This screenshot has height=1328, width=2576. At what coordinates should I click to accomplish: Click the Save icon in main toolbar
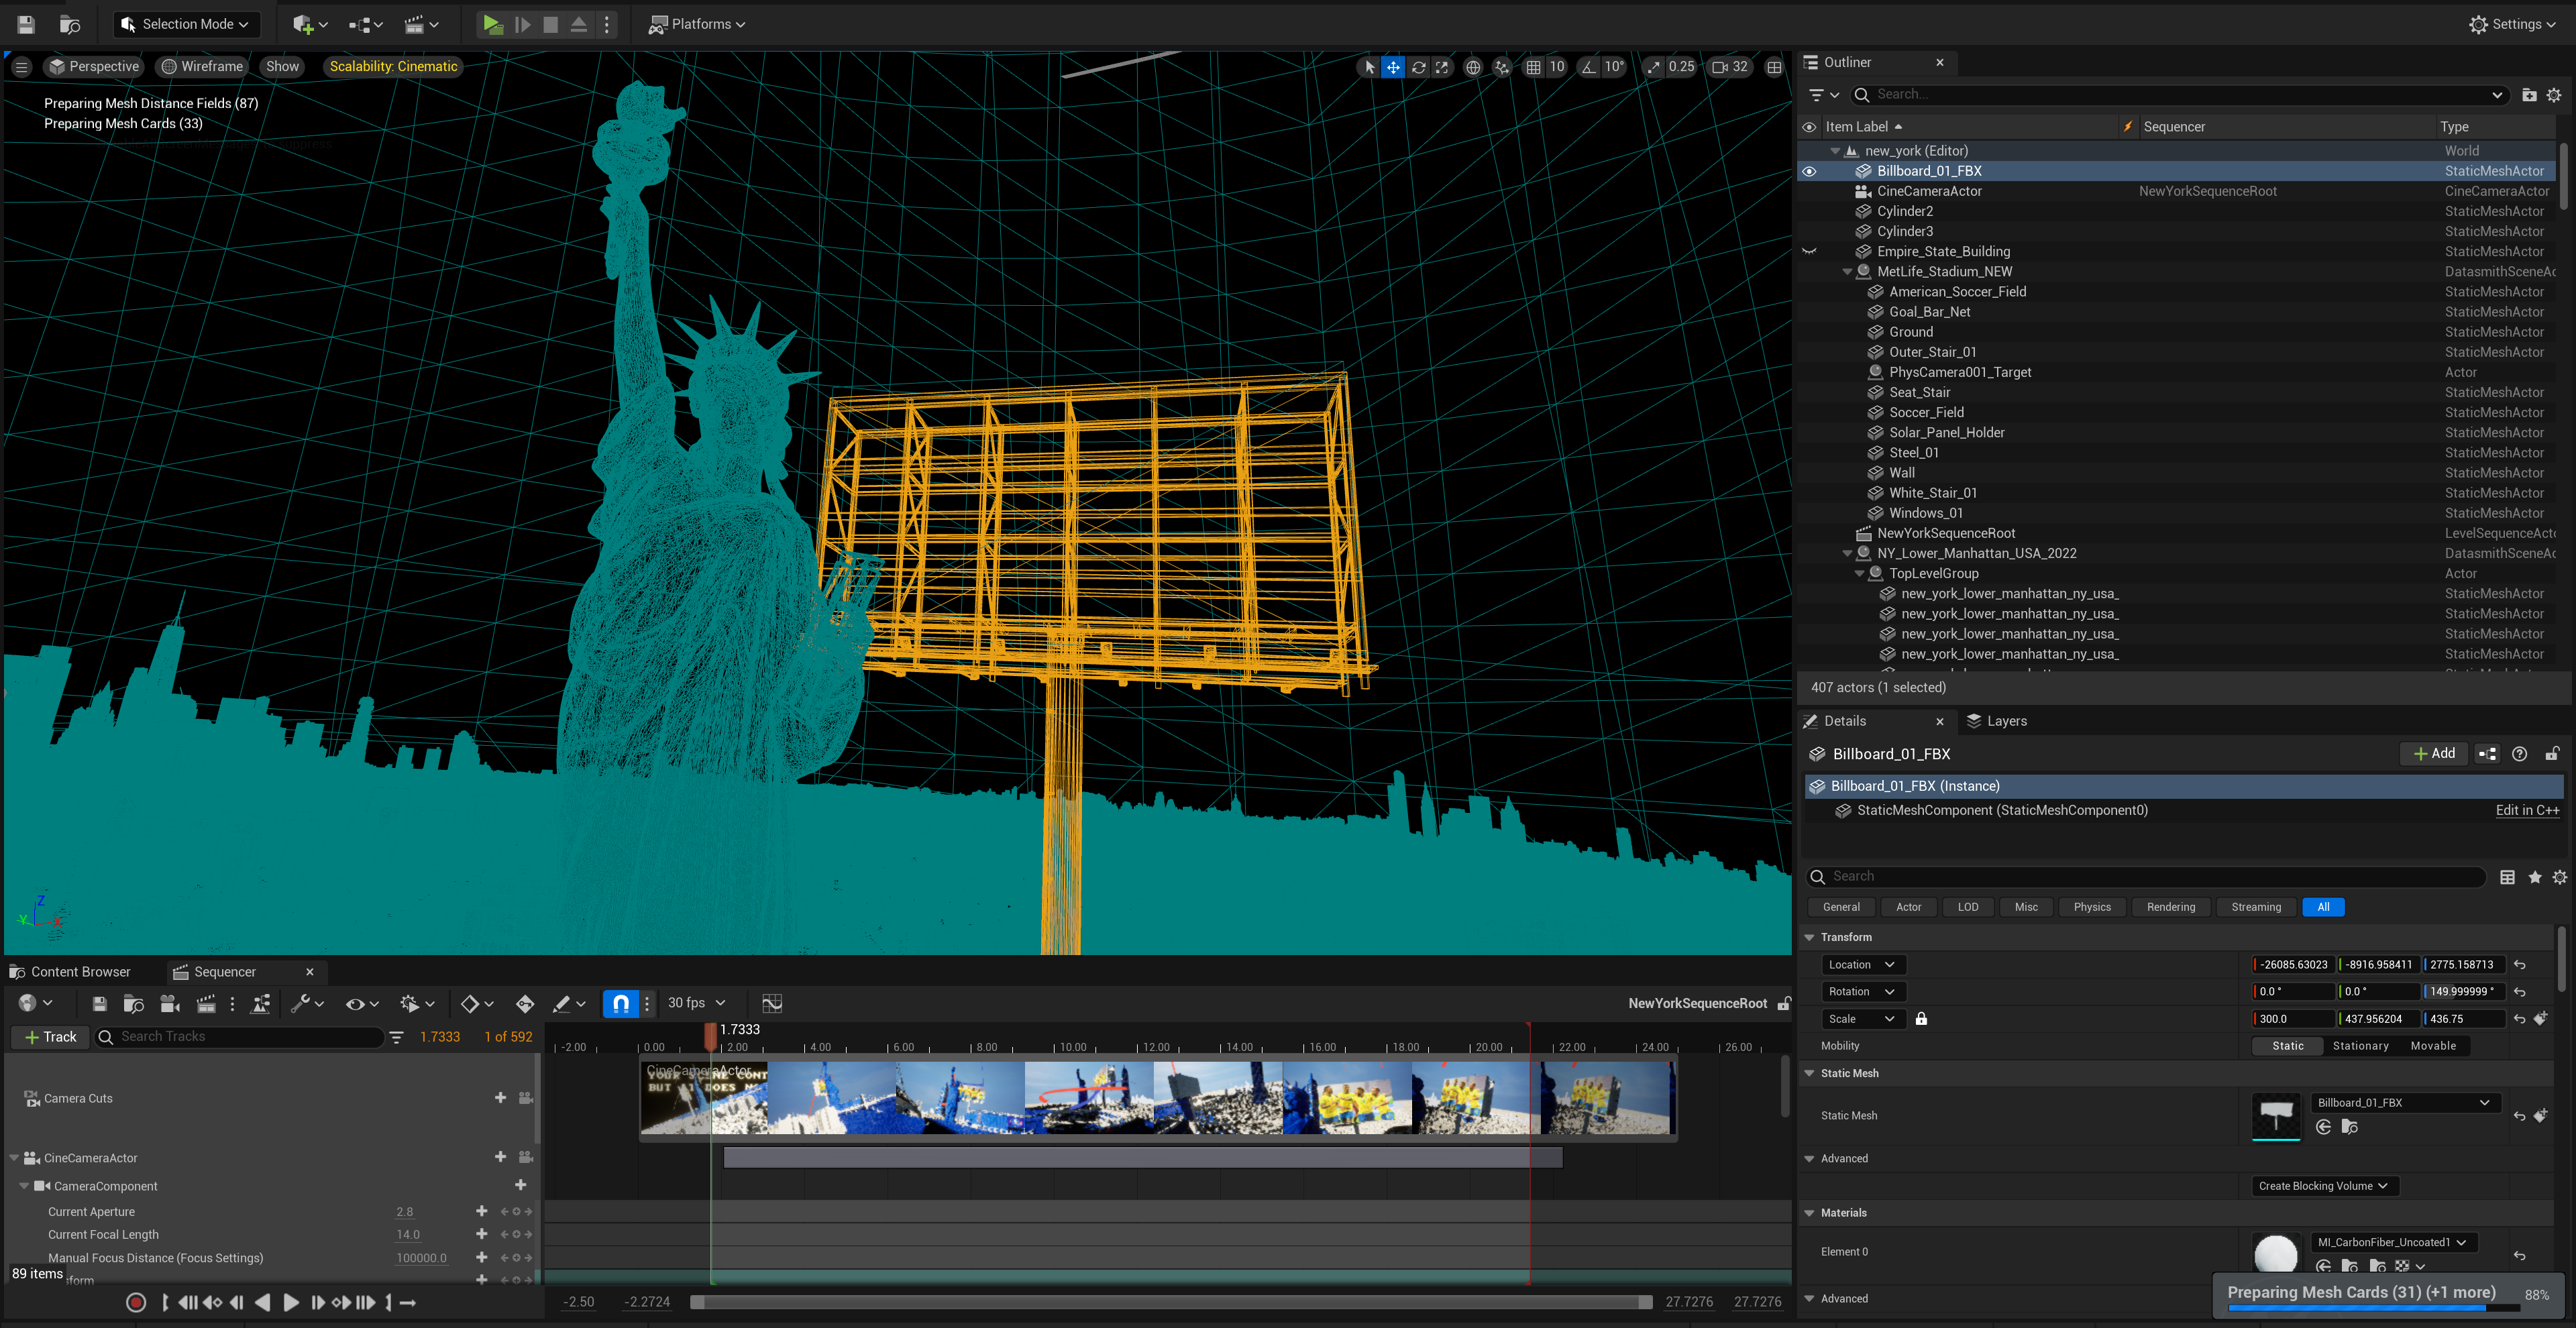pos(26,24)
